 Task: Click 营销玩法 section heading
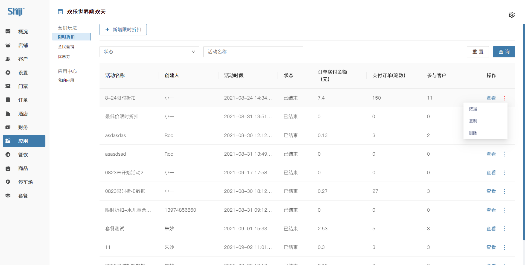67,28
